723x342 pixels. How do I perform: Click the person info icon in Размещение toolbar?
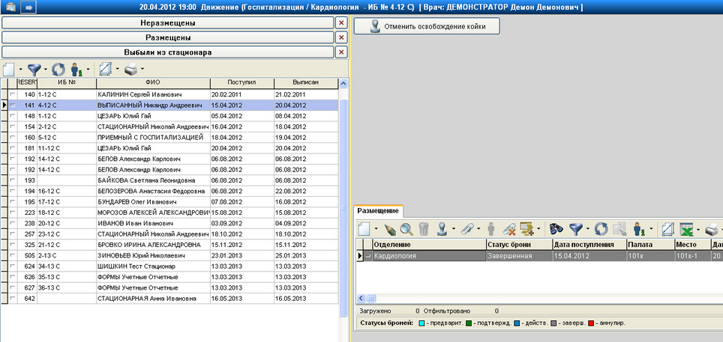639,228
